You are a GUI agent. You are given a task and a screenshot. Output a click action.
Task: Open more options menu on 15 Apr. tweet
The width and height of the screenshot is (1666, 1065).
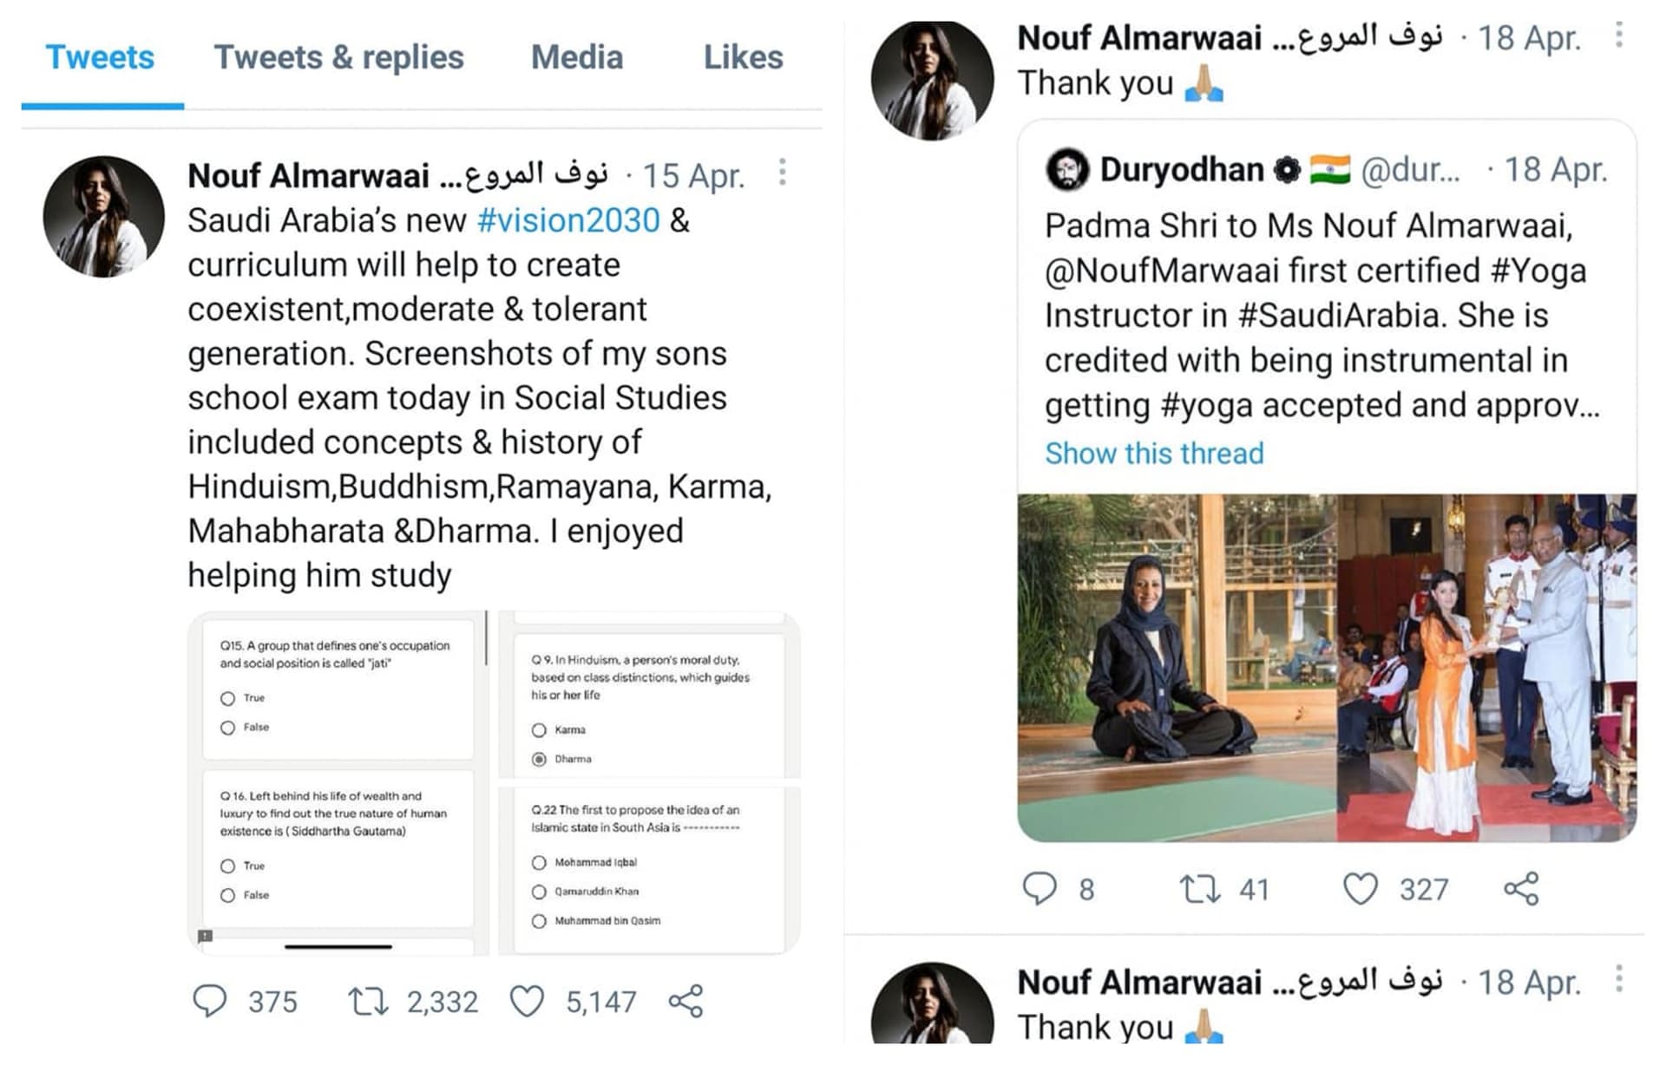pyautogui.click(x=783, y=172)
